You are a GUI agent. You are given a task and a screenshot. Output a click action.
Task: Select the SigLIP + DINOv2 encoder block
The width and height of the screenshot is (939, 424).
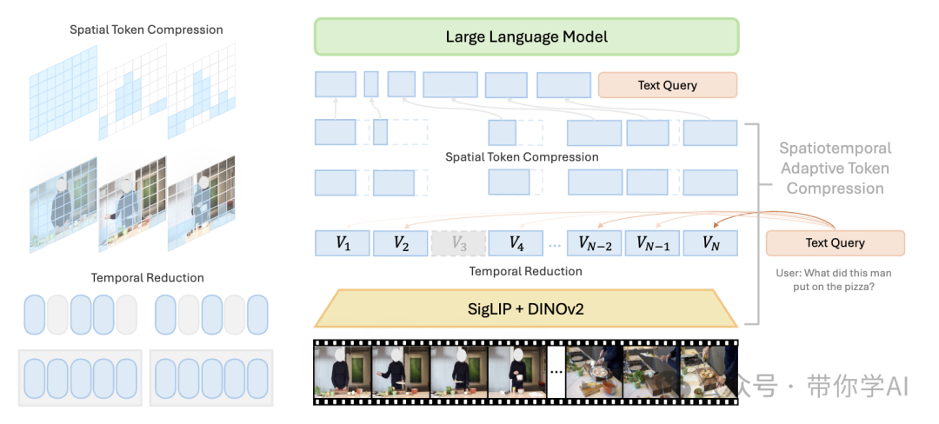[x=526, y=308]
